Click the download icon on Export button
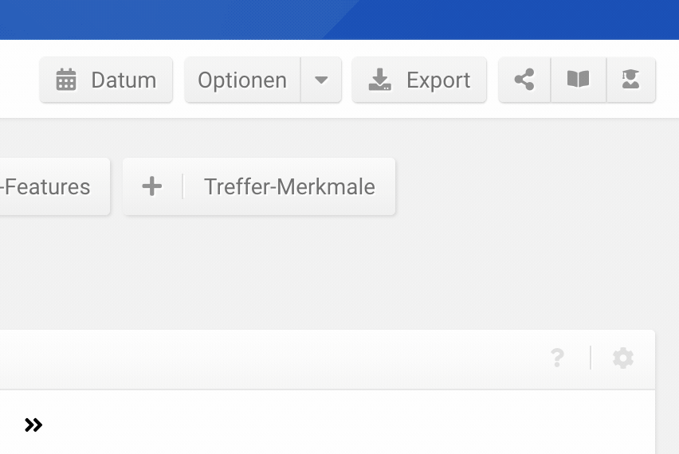 [x=379, y=80]
